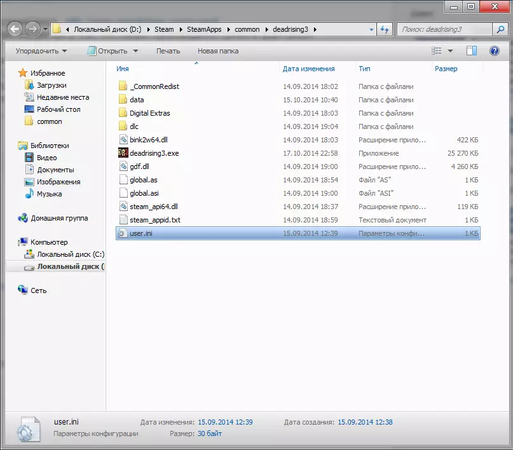Click the bink2w64.dll file icon

(x=123, y=140)
